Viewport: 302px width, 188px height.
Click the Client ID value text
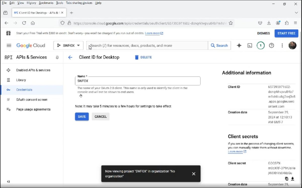[x=282, y=97]
